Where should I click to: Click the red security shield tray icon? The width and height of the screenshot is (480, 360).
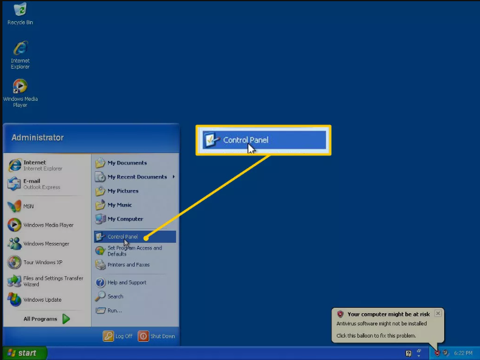click(x=437, y=353)
